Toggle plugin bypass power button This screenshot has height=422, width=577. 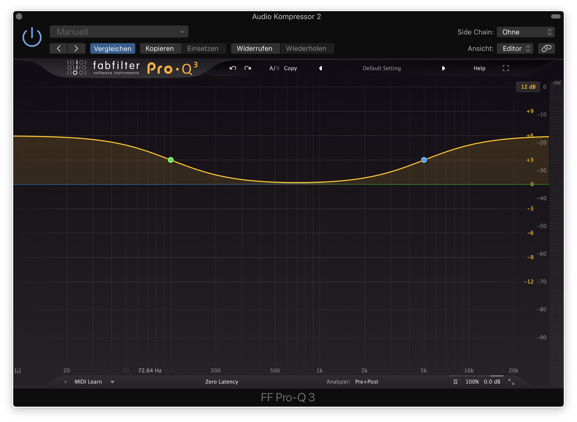pos(32,37)
